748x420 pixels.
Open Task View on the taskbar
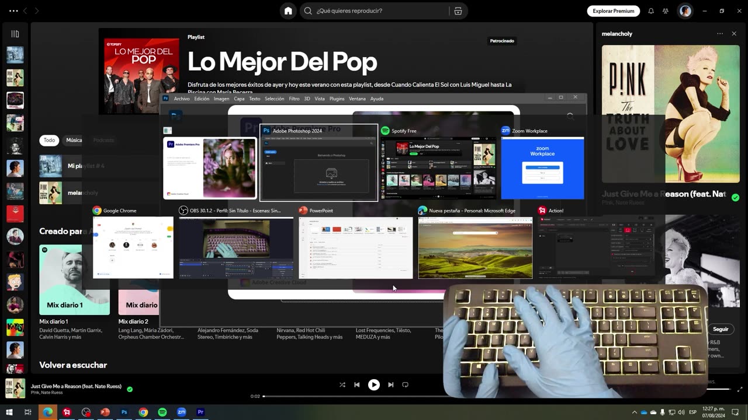pyautogui.click(x=27, y=412)
